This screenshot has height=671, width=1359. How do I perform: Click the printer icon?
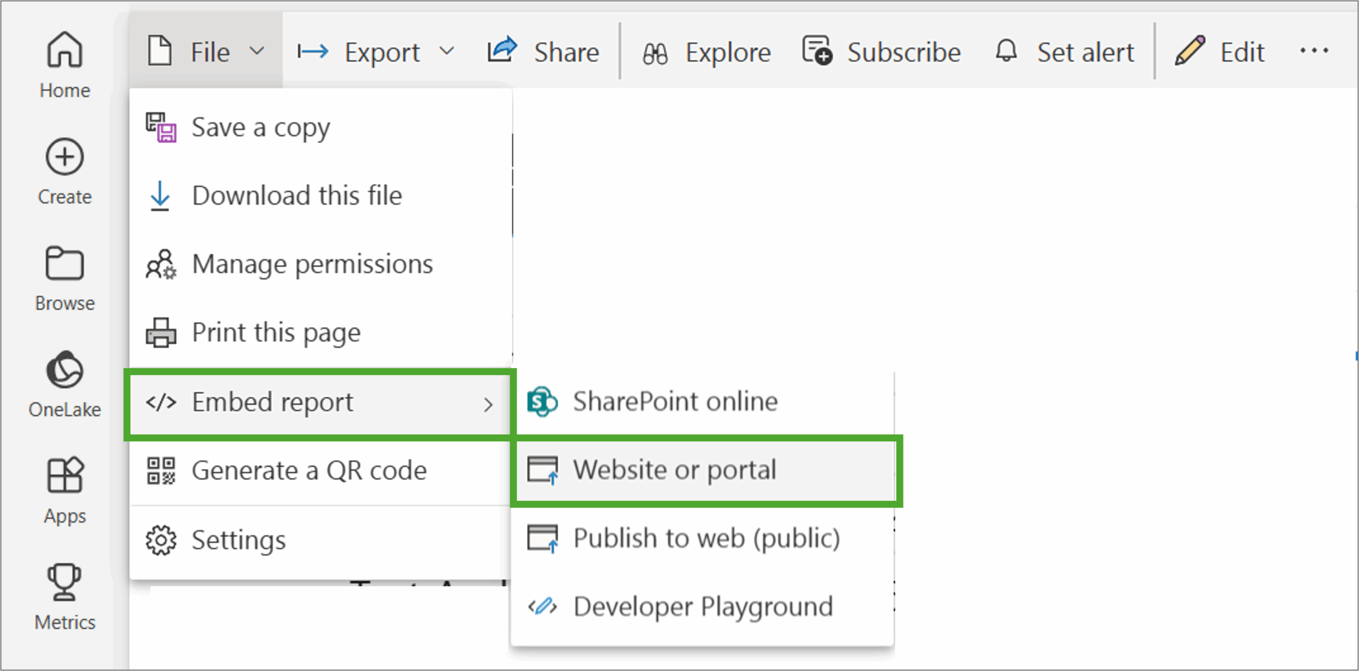point(161,333)
